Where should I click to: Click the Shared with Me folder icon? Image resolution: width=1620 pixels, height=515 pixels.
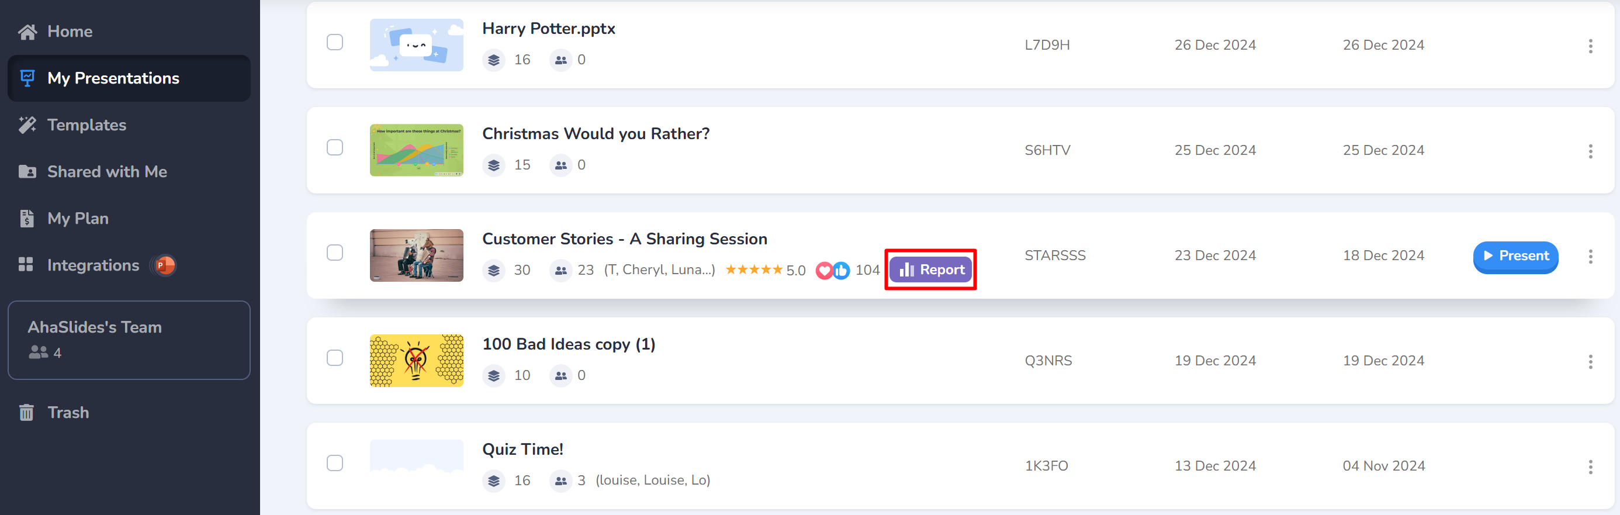(27, 172)
